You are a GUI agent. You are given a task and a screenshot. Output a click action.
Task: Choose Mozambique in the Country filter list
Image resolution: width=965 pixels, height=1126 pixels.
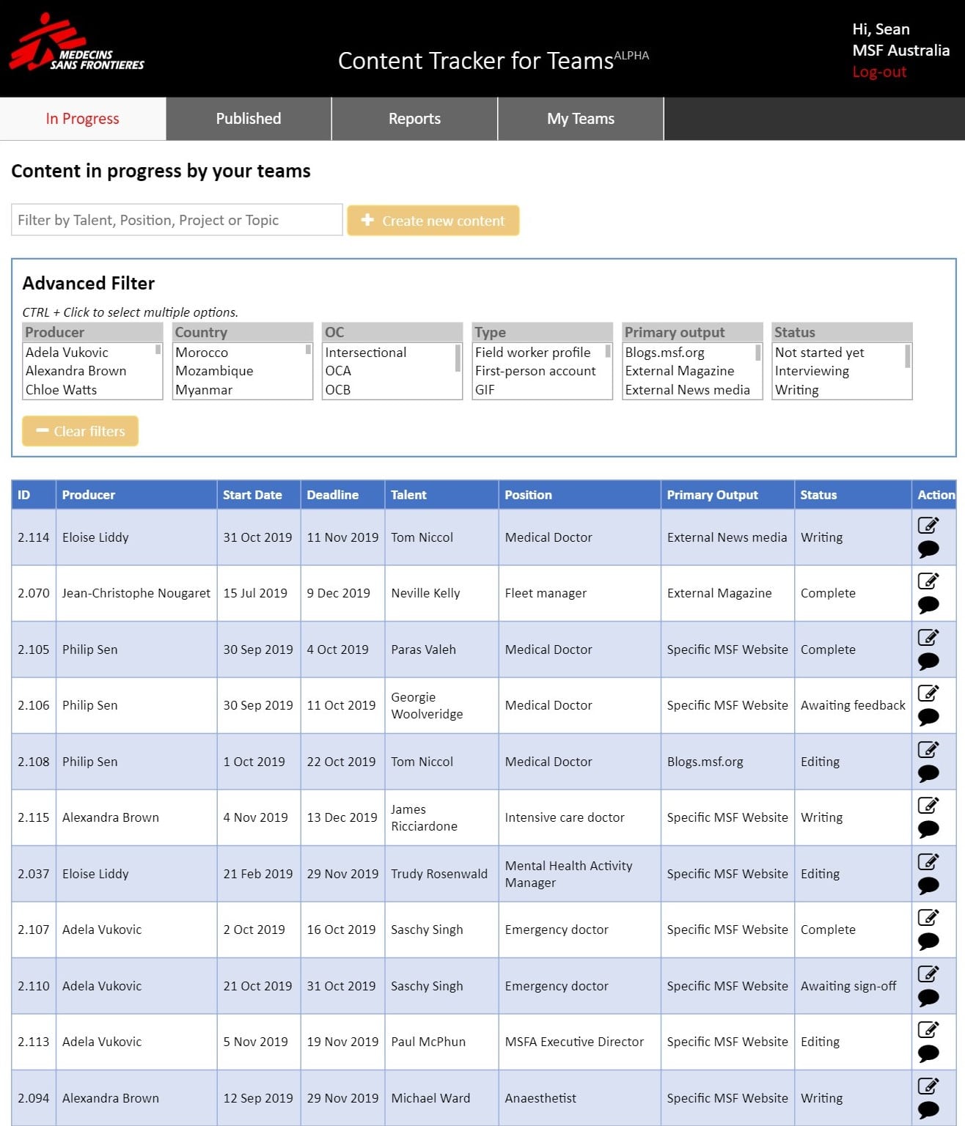[x=214, y=371]
